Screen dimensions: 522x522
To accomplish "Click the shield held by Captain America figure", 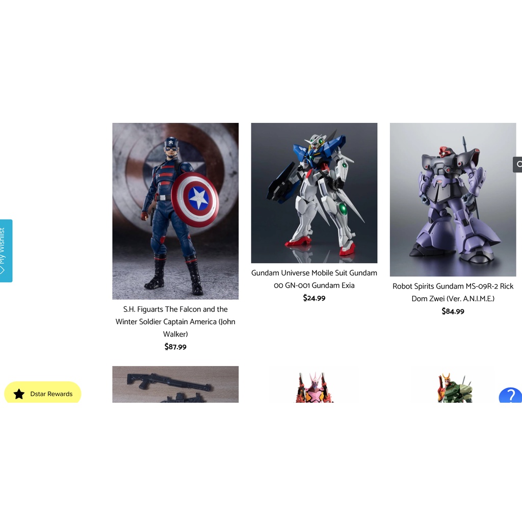I will [x=195, y=199].
